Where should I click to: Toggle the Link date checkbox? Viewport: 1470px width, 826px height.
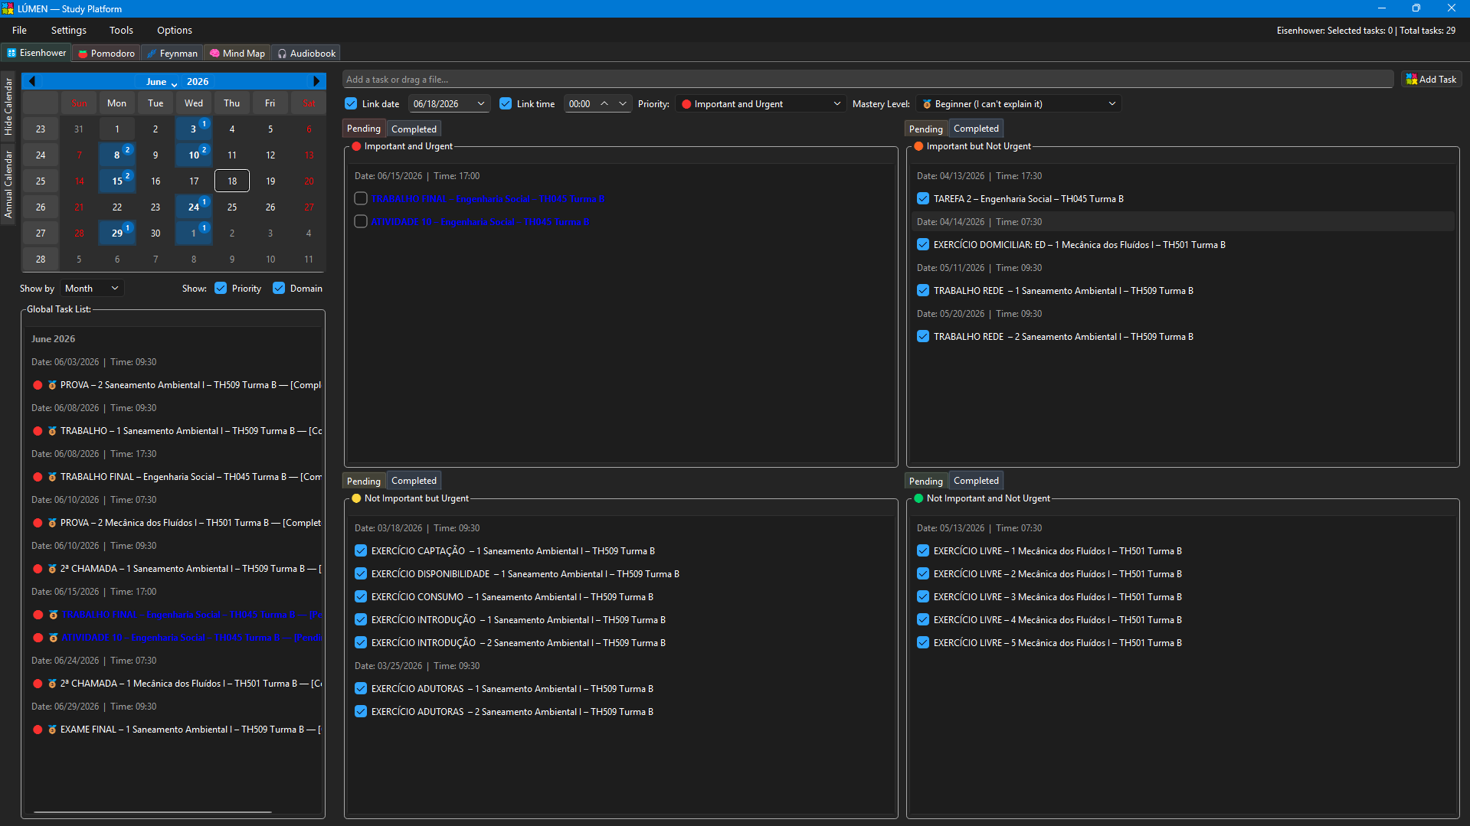[351, 104]
